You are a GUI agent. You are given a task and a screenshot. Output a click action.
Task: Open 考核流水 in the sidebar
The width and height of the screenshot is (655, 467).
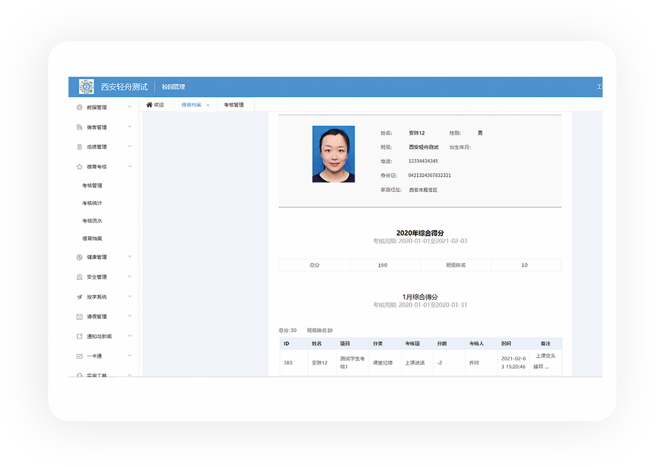[92, 221]
